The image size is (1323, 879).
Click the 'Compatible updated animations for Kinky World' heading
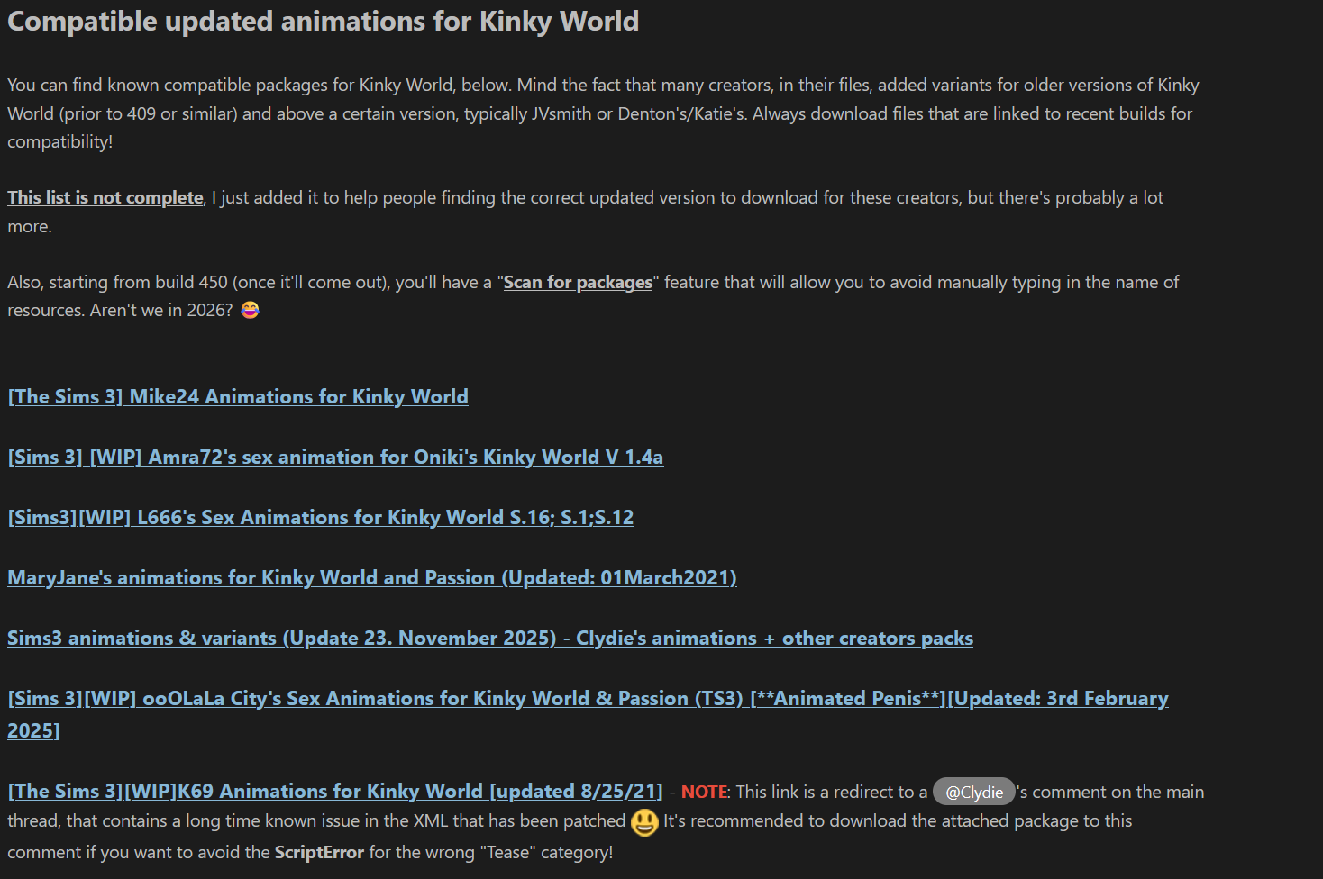click(323, 21)
